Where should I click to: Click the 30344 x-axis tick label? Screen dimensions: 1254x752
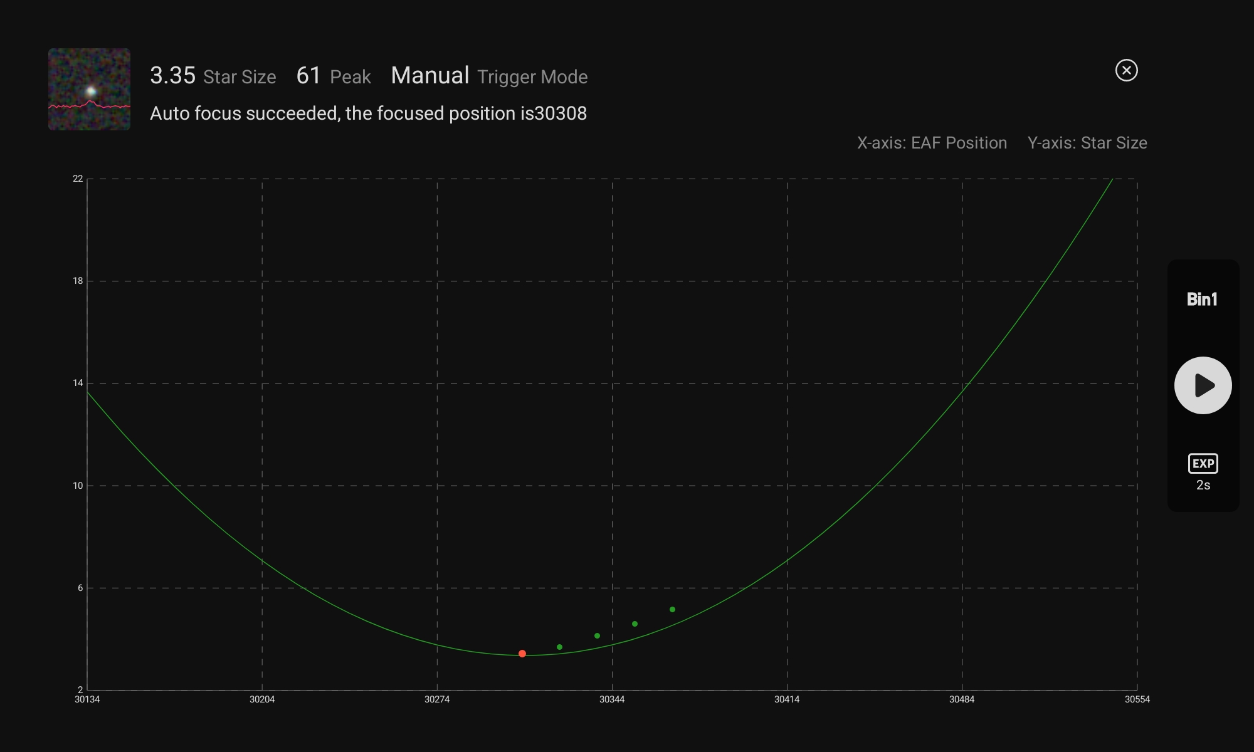click(x=612, y=699)
